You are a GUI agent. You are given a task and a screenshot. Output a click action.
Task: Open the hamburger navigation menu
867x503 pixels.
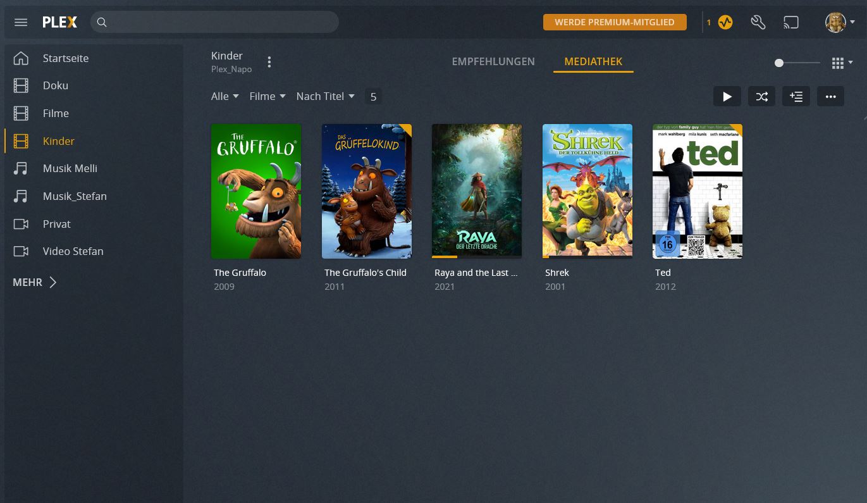point(21,22)
